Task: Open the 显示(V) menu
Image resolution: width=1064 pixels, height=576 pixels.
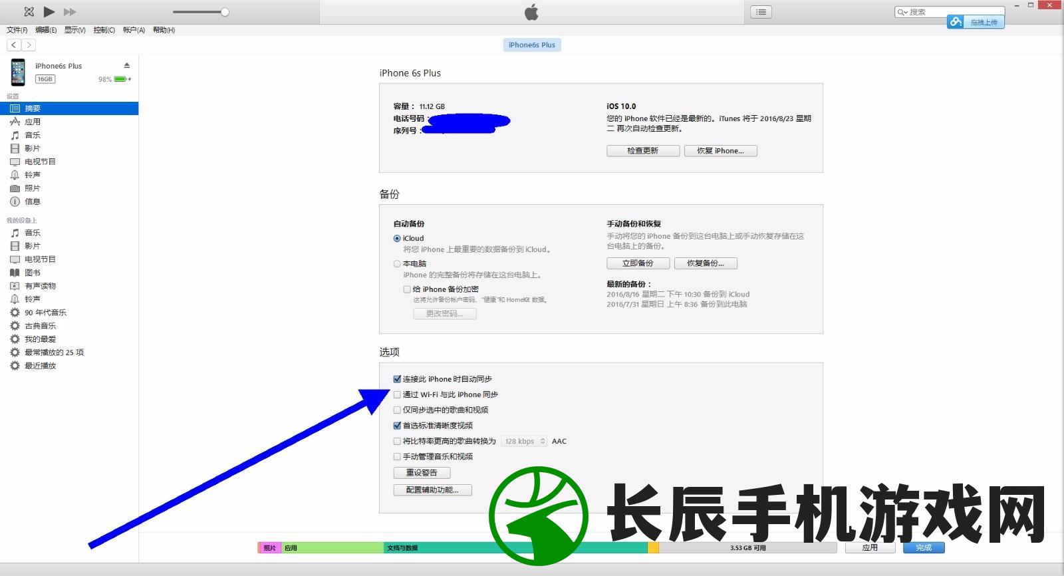Action: click(75, 30)
